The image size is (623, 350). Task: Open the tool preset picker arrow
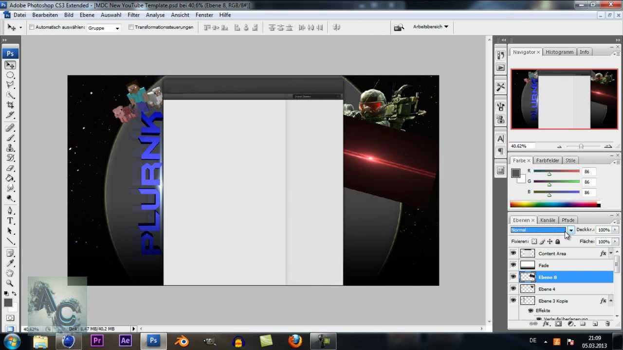(20, 28)
